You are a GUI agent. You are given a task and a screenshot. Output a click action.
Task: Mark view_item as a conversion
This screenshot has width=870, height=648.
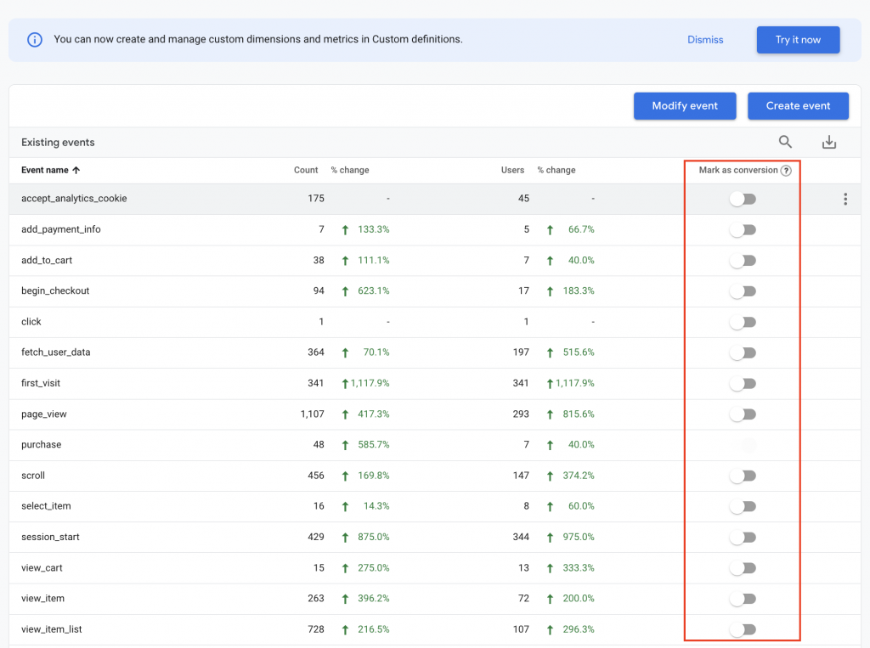click(743, 598)
